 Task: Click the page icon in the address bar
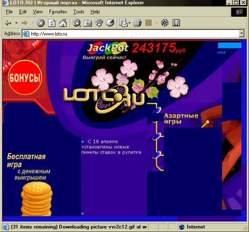point(26,34)
